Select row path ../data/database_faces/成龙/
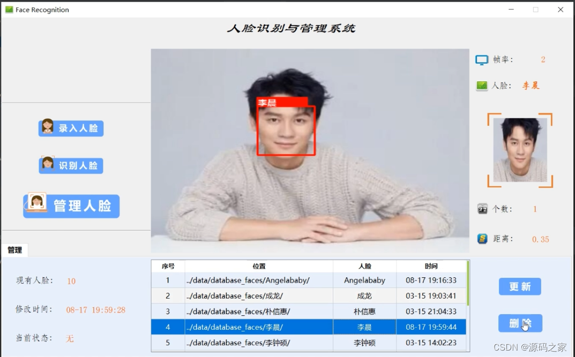575x357 pixels. click(x=259, y=296)
